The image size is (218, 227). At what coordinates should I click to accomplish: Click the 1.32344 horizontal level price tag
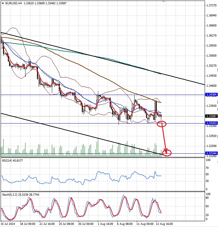point(211,153)
